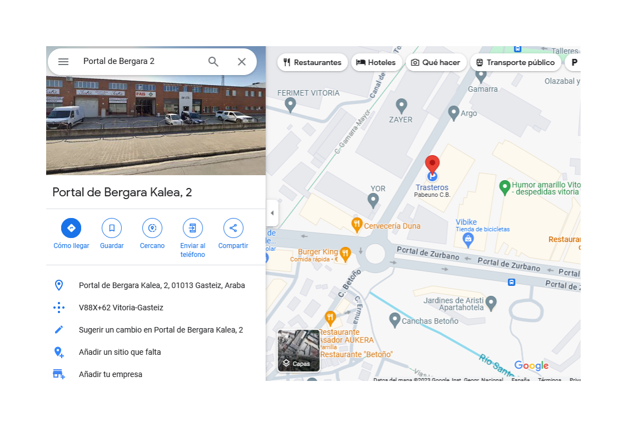Select the Qué hacer filter chip
The height and width of the screenshot is (441, 624).
(x=436, y=62)
